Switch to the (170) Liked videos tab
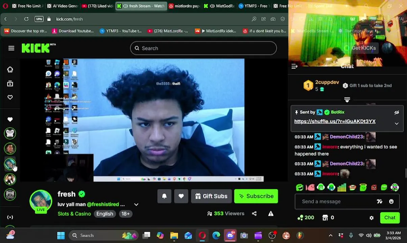Viewport: 407px width, 243px height. (97, 6)
